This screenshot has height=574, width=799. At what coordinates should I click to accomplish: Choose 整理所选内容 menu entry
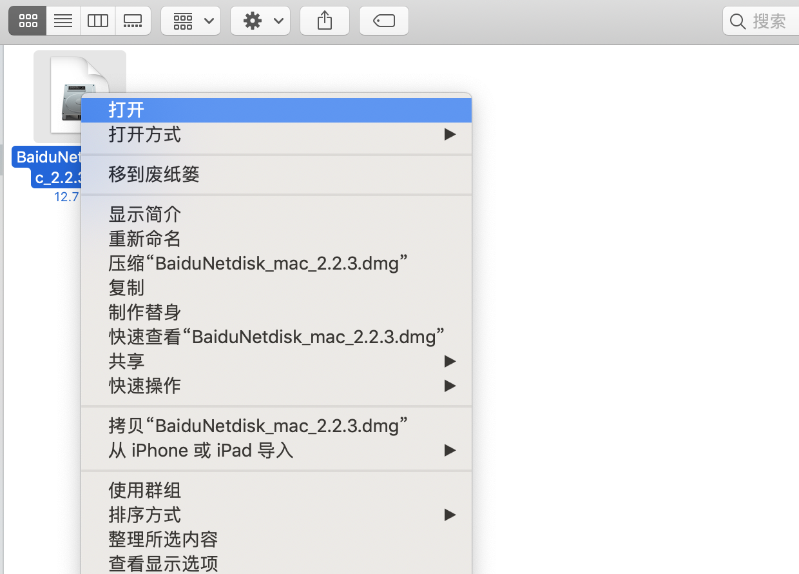point(276,539)
